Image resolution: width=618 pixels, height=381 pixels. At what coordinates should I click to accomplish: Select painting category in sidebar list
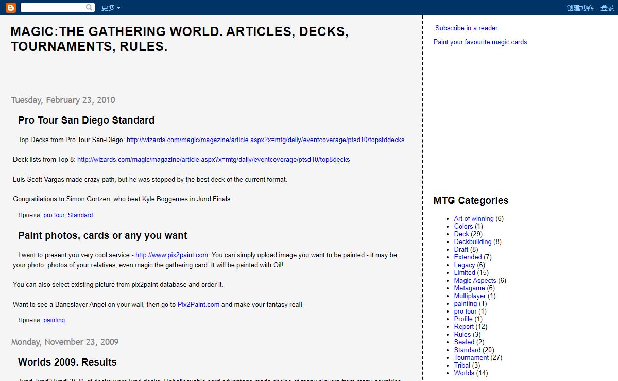click(466, 304)
